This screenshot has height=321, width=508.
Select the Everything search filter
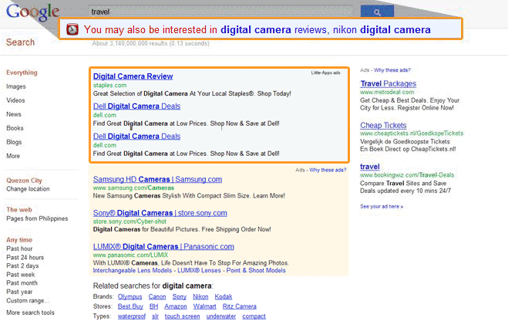pyautogui.click(x=22, y=73)
